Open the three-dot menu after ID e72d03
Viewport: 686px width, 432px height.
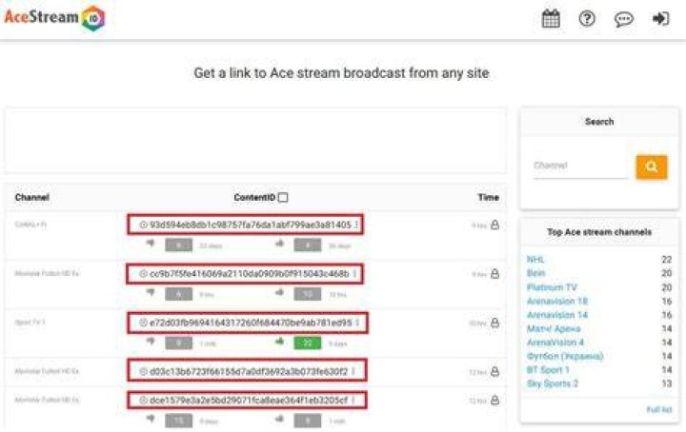357,323
